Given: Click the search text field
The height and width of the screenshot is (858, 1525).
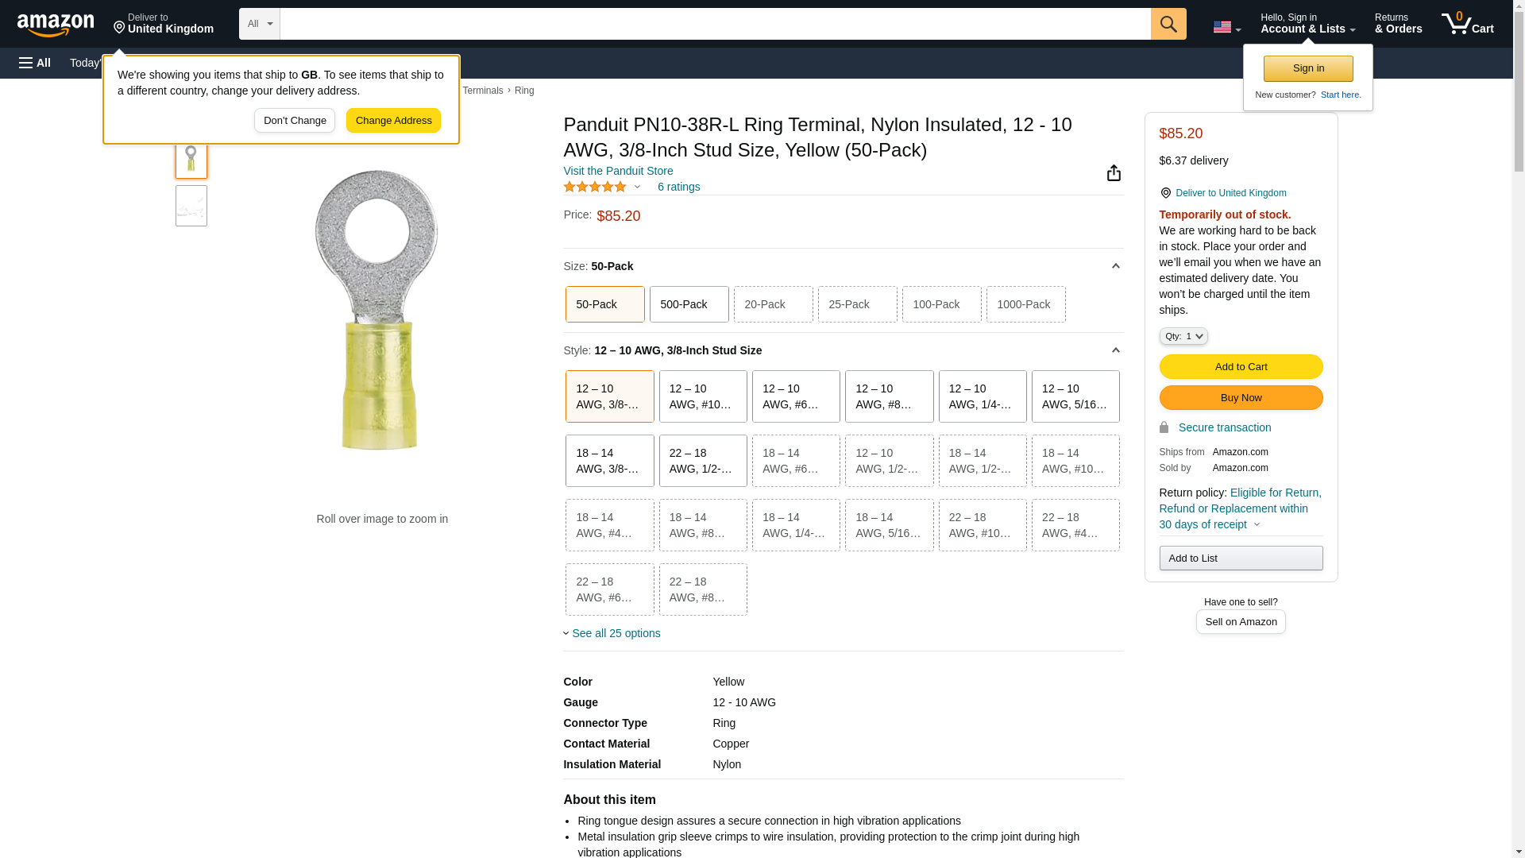Looking at the screenshot, I should click(x=715, y=24).
